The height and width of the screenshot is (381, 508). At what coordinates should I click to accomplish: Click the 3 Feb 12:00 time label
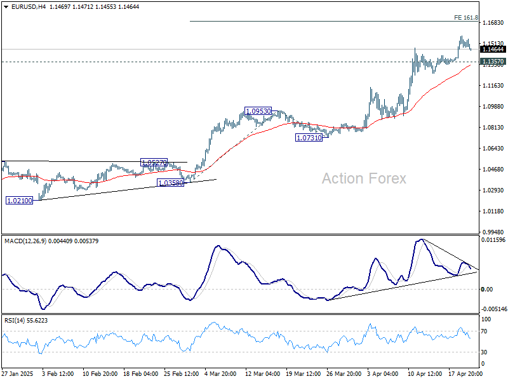click(x=58, y=373)
